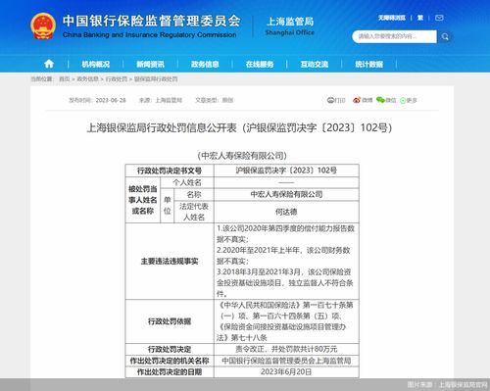Viewport: 490px width, 391px height.
Task: Share the article to WeChat (微信)
Action: click(386, 100)
